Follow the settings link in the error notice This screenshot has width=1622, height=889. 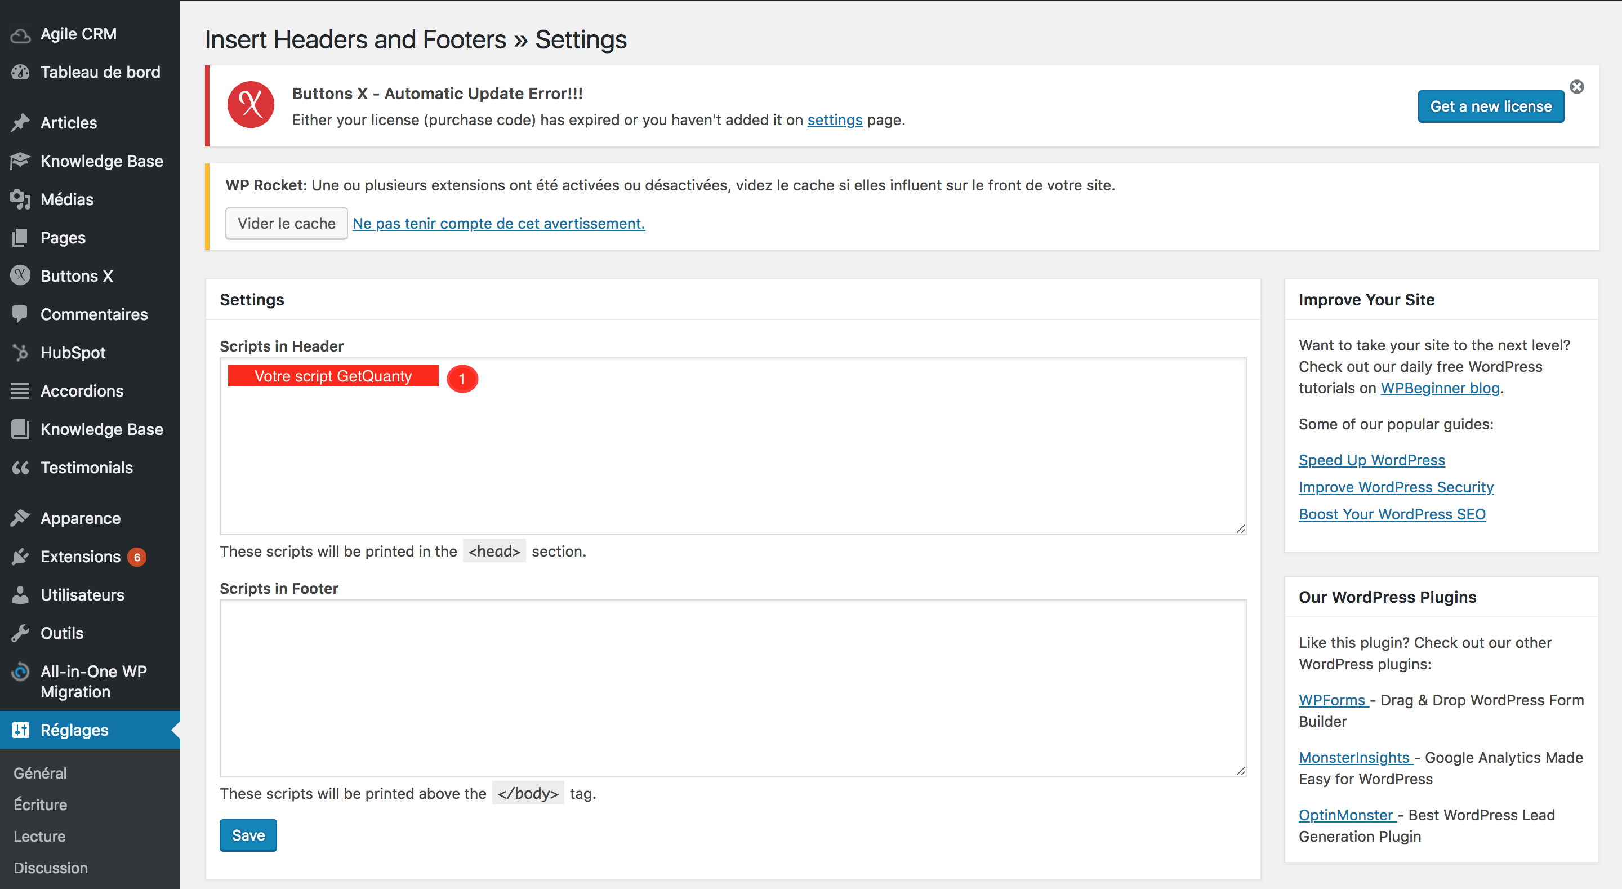click(835, 119)
